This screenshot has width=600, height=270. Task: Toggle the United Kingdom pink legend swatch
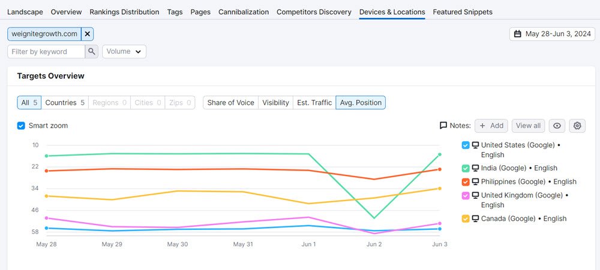point(466,195)
